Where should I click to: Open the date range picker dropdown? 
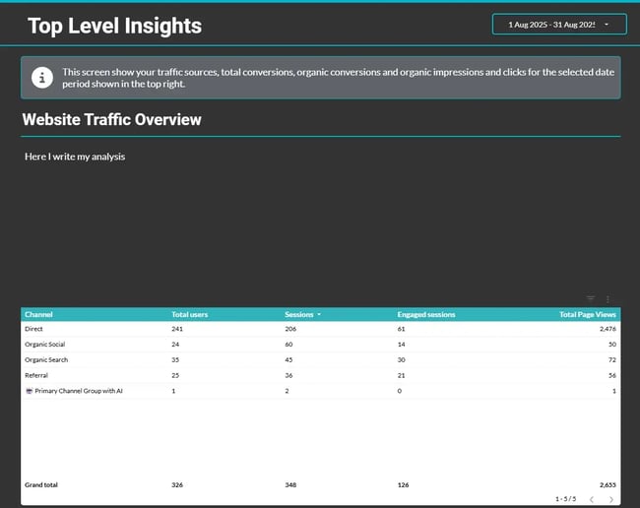[x=551, y=25]
